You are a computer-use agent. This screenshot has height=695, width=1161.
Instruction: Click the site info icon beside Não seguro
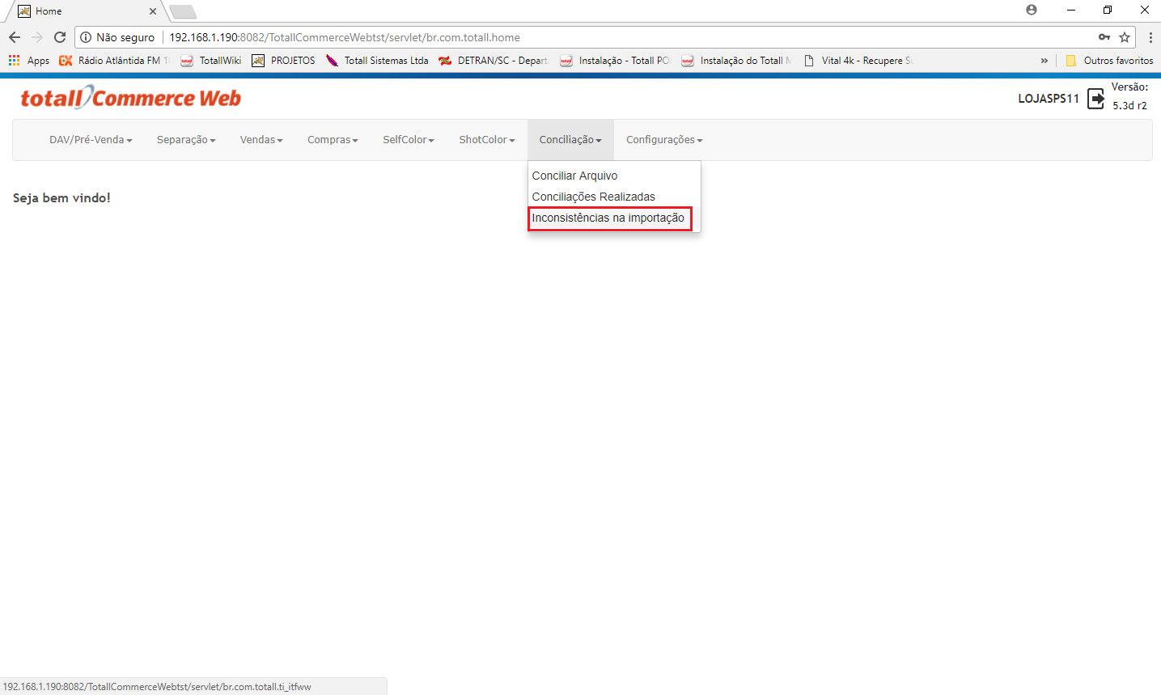pyautogui.click(x=86, y=37)
